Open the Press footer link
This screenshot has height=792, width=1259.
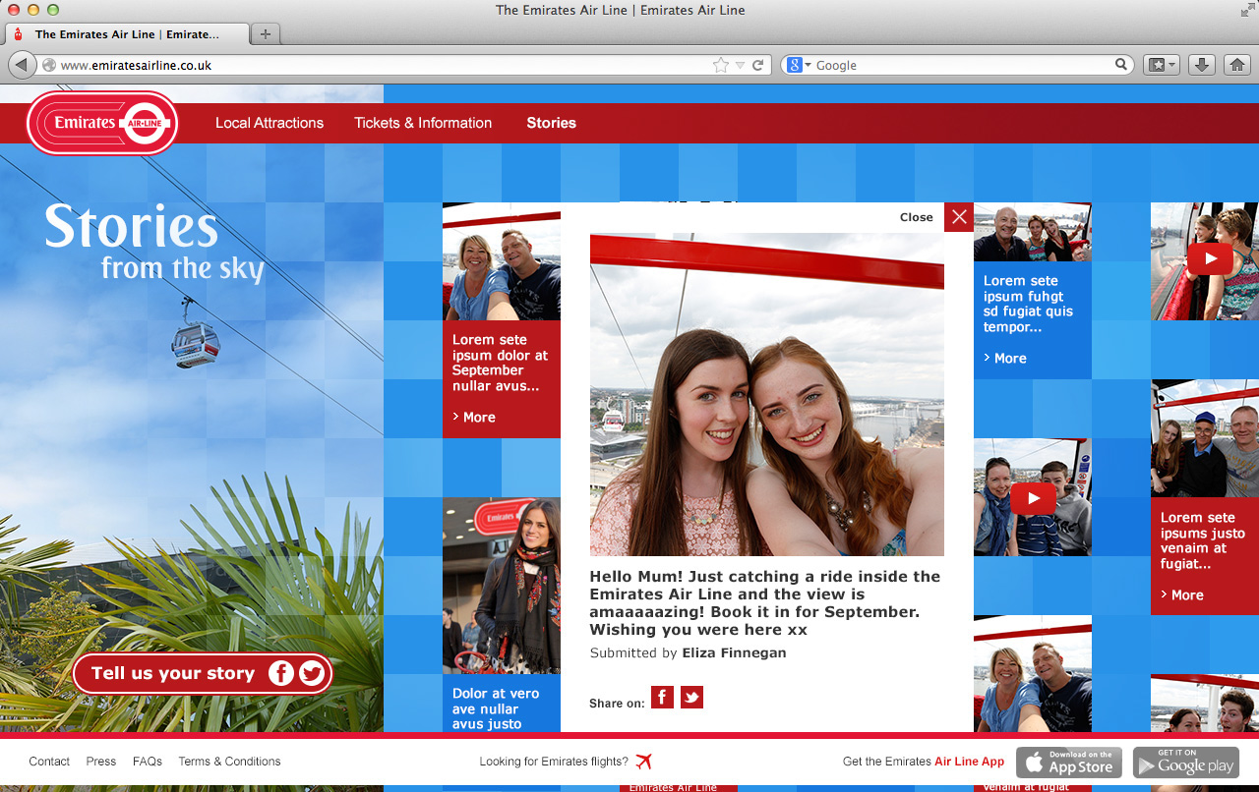point(100,762)
